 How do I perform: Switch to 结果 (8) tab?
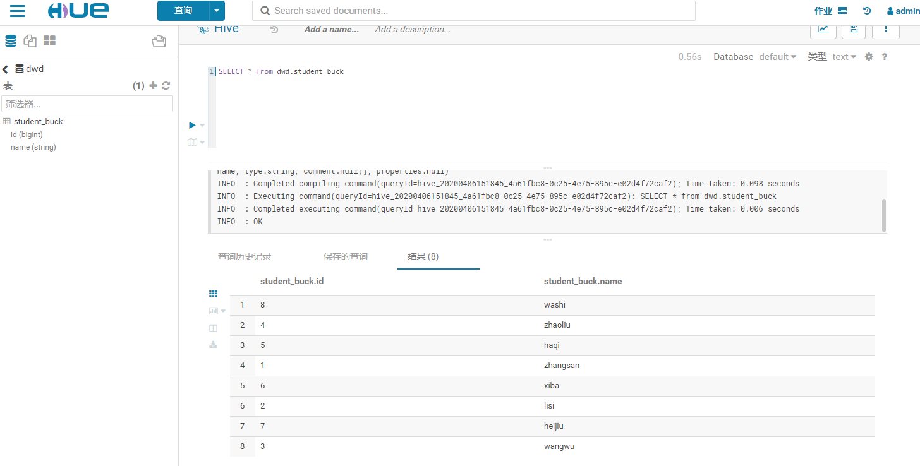pyautogui.click(x=423, y=256)
